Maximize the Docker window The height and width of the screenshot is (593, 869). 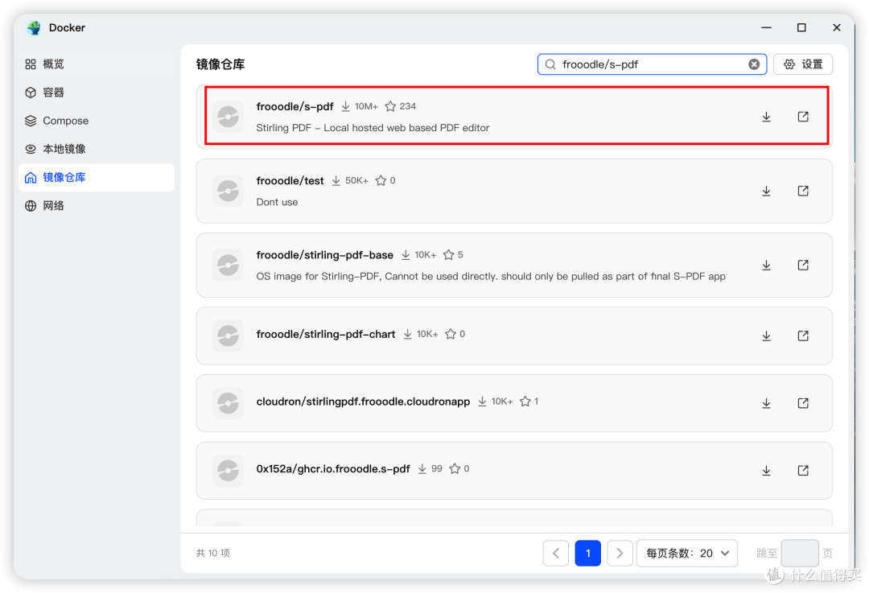[x=801, y=27]
